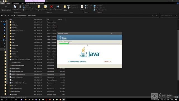This screenshot has height=101, width=179.
Task: Click Copy path (Скопировать путь) item
Action: pos(29,8)
